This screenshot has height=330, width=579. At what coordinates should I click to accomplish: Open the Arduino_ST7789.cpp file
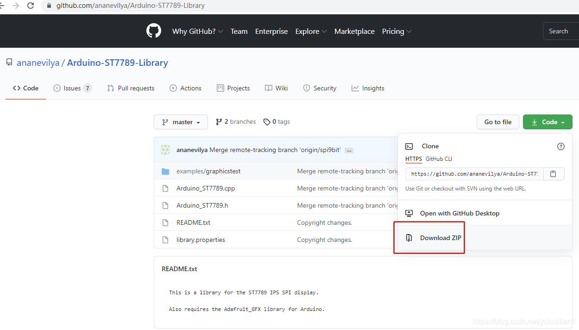(206, 188)
